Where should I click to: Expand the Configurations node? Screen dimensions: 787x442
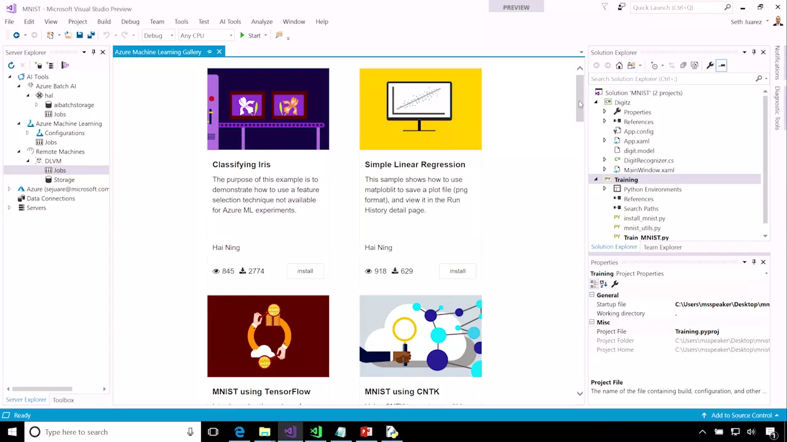[27, 133]
